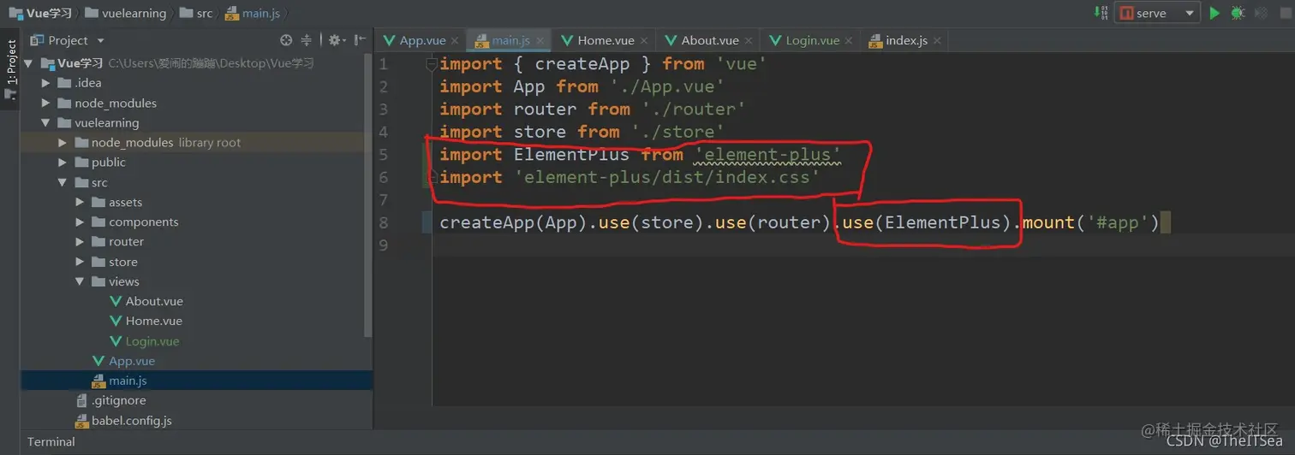Screen dimensions: 1295x455
Task: Close the Login.vue tab
Action: pyautogui.click(x=849, y=41)
